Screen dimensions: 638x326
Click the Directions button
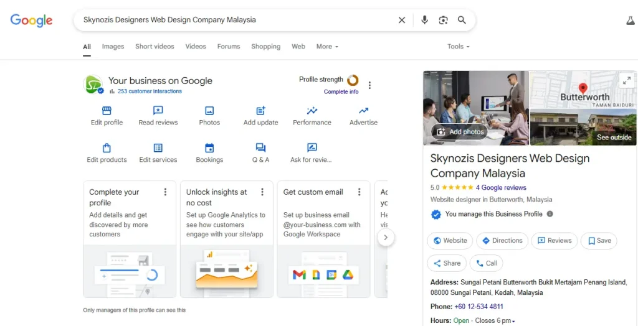pos(502,241)
